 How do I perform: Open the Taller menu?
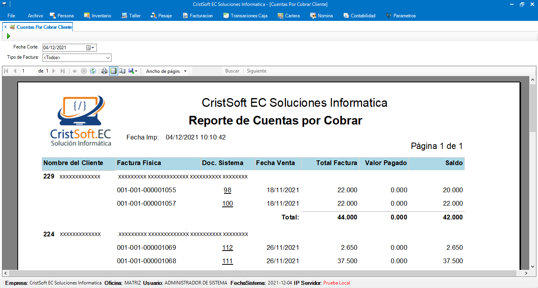(x=131, y=16)
